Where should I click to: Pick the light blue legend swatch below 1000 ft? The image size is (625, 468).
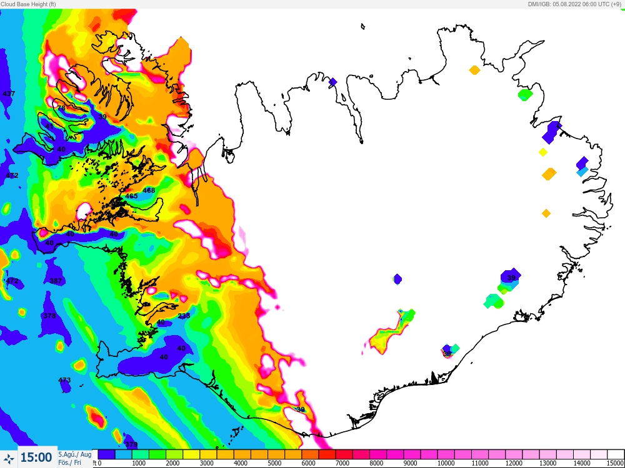click(x=123, y=454)
